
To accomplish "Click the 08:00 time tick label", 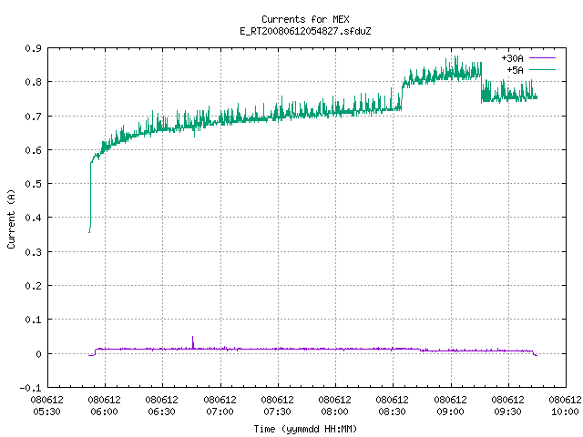I will point(334,412).
